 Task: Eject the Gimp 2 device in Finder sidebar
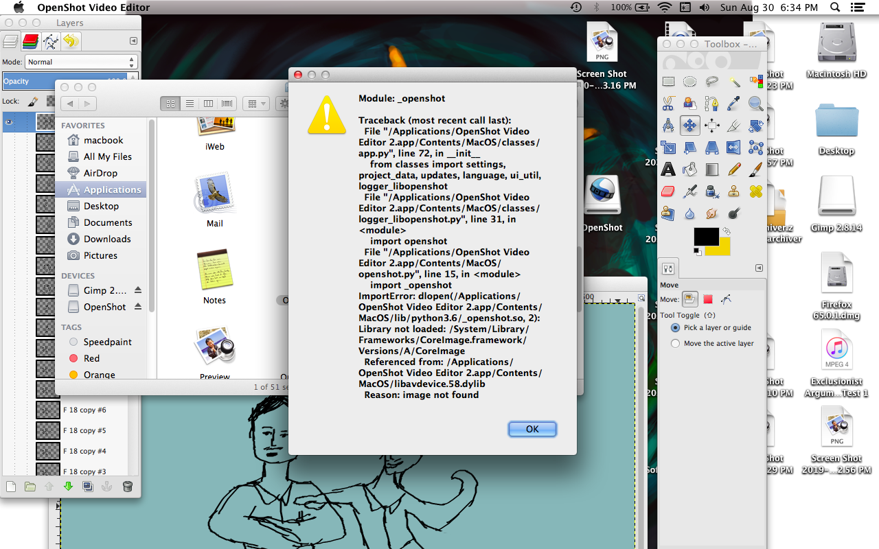pos(138,290)
